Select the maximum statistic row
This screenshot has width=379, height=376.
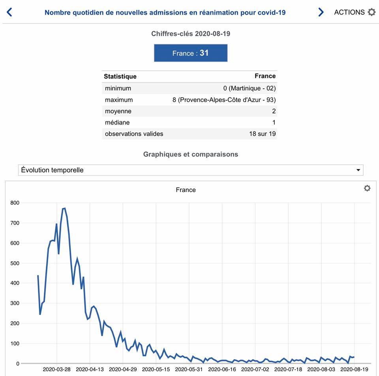click(190, 100)
